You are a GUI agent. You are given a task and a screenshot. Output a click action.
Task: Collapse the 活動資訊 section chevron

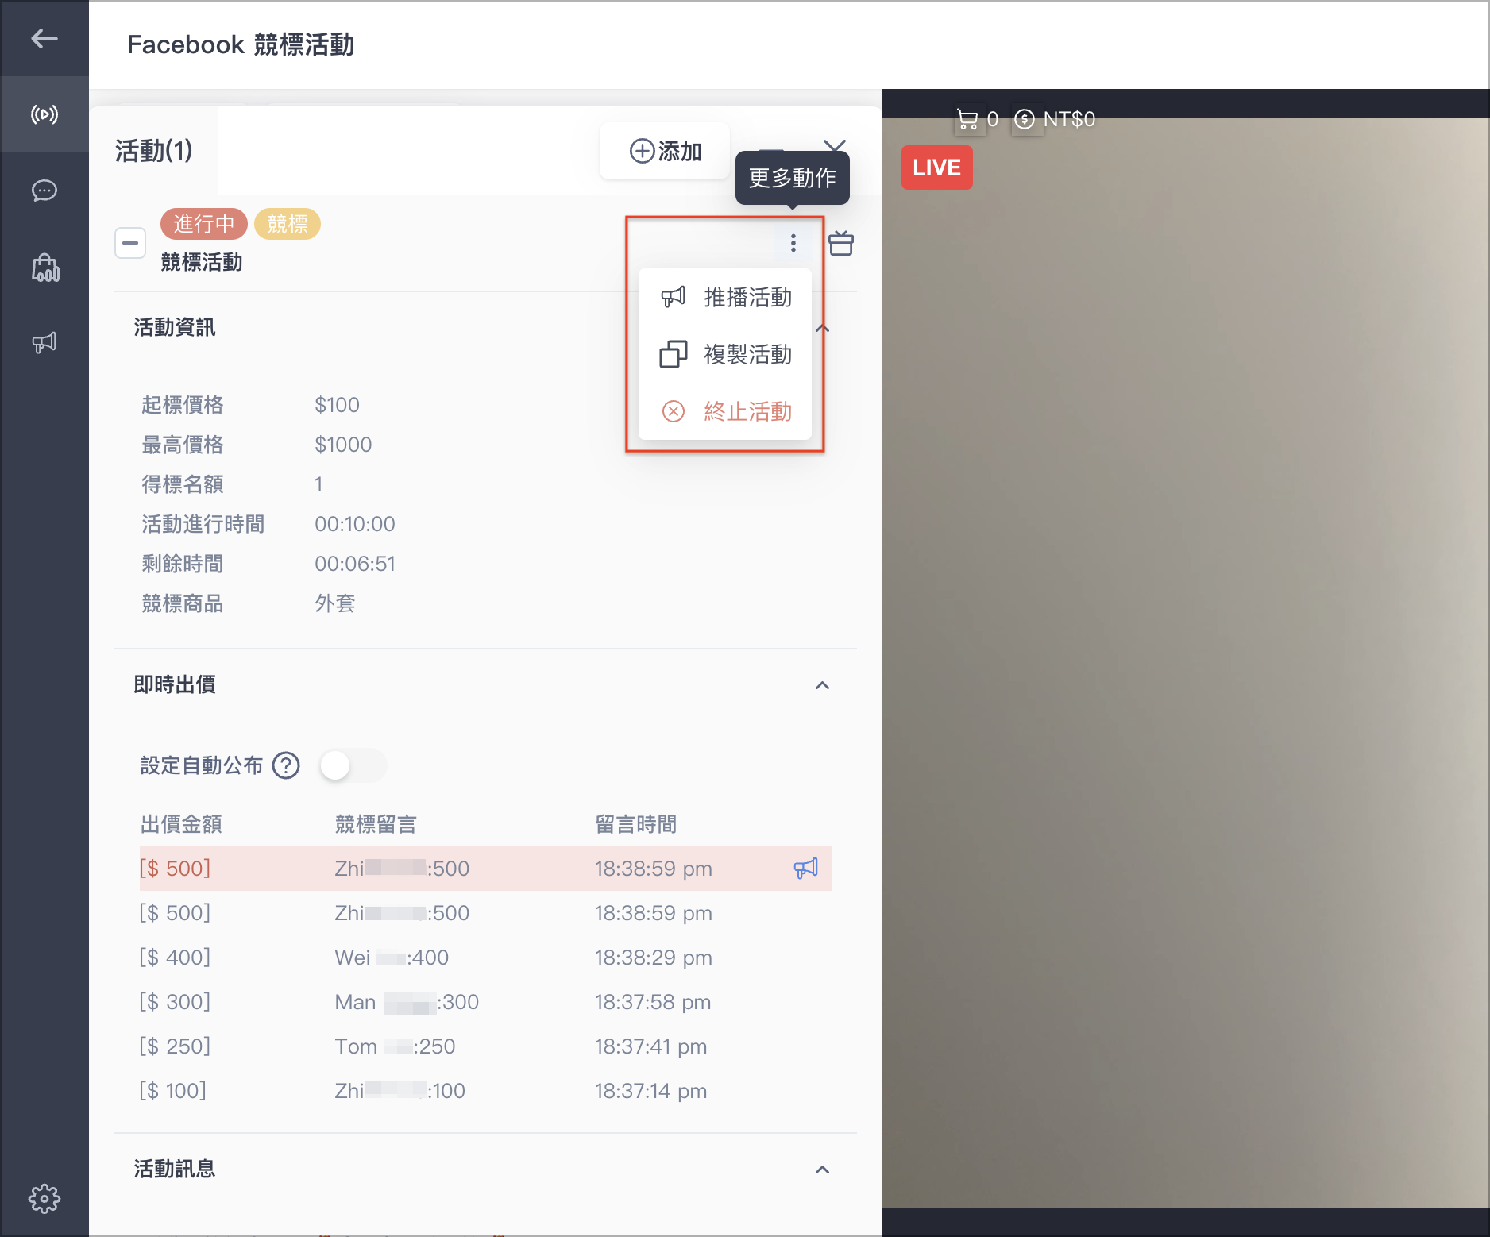coord(823,329)
